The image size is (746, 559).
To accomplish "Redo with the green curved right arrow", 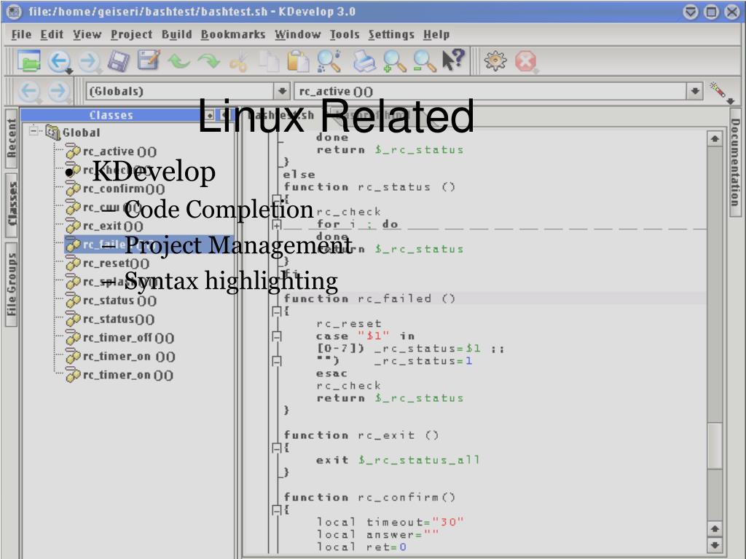I will pos(208,61).
